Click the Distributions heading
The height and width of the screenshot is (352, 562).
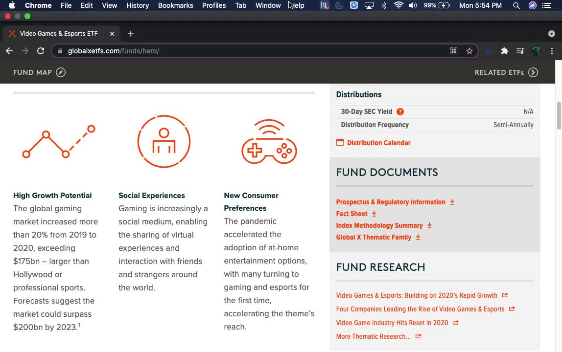coord(359,94)
